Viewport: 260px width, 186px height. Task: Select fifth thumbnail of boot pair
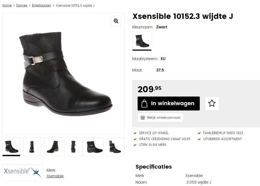point(95,147)
